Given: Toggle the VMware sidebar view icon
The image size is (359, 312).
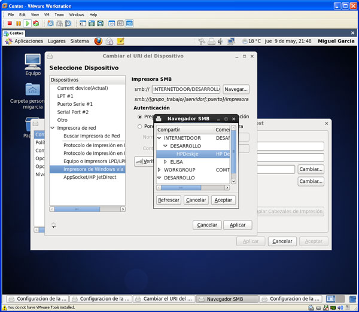Looking at the screenshot, I should point(83,23).
